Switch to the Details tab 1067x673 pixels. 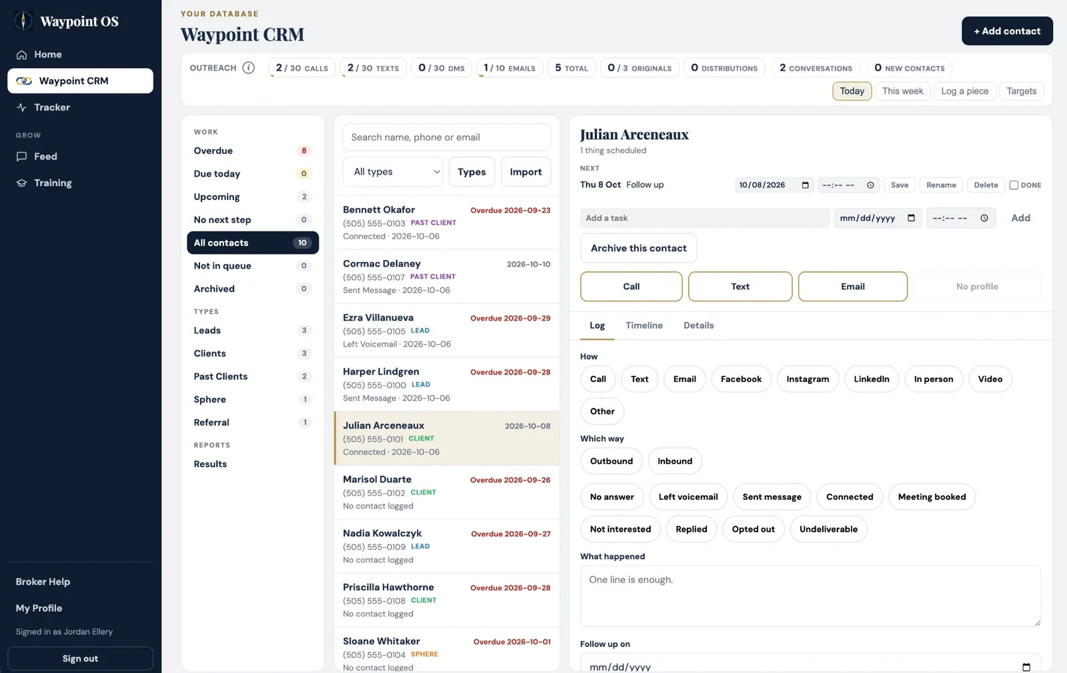[x=698, y=325]
